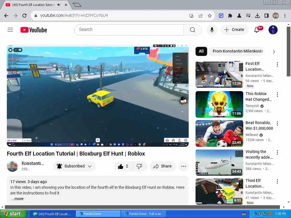The image size is (291, 218).
Task: Close the Fourth Elf Location tab
Action: coord(66,5)
